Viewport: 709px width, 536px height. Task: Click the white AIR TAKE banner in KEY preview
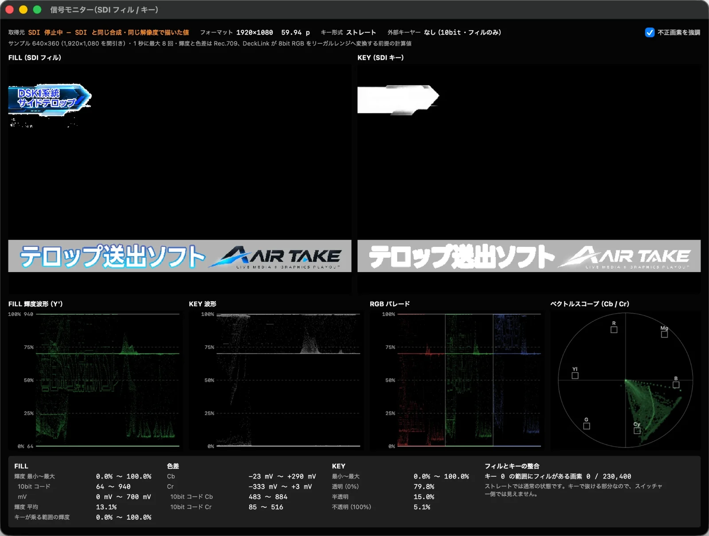point(529,256)
